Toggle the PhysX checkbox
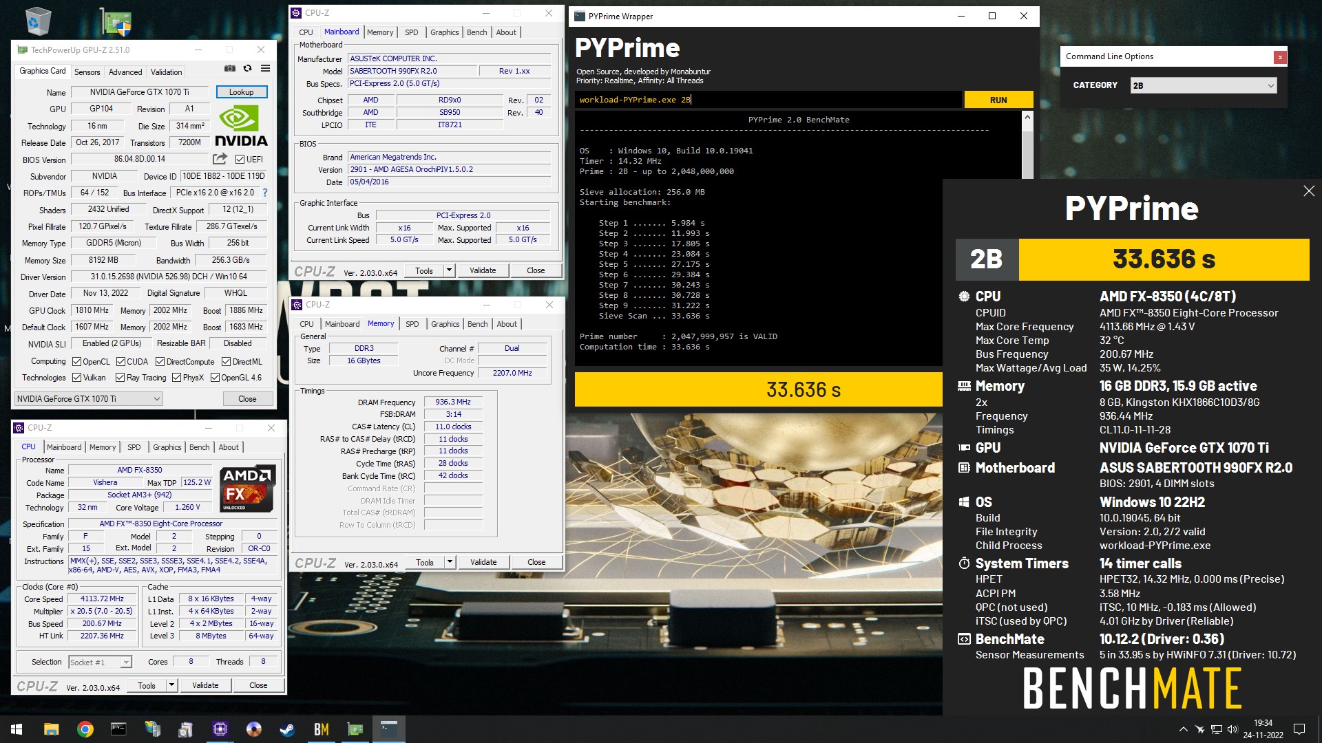This screenshot has height=743, width=1322. tap(176, 378)
